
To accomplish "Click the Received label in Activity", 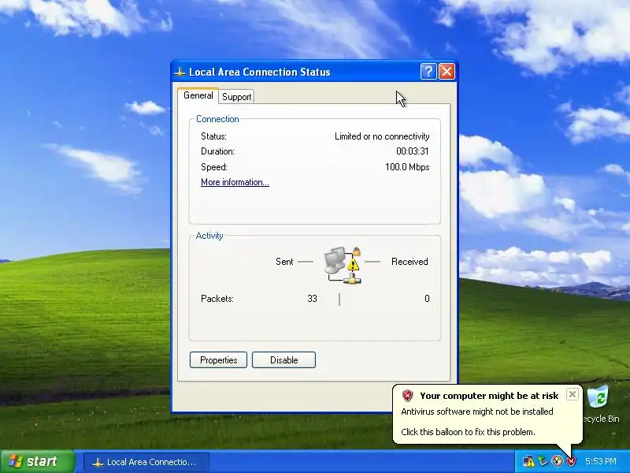I will (x=409, y=262).
